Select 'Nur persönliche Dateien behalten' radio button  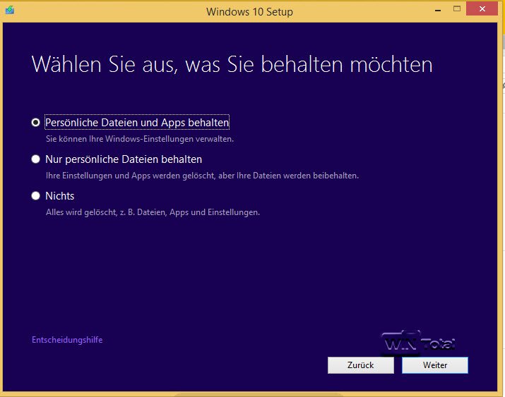point(36,159)
